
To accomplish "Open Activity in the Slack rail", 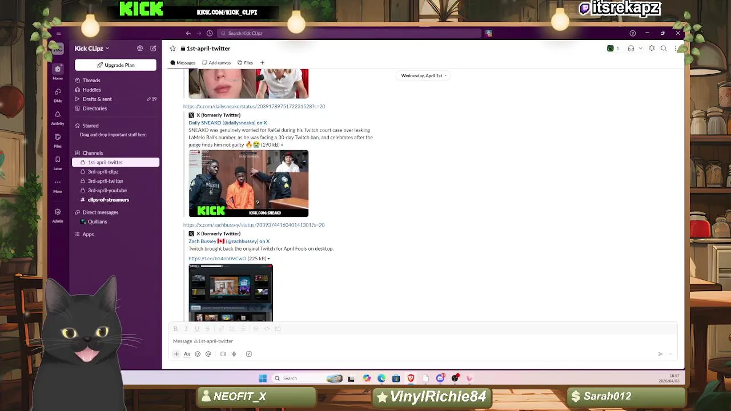I will [x=58, y=118].
